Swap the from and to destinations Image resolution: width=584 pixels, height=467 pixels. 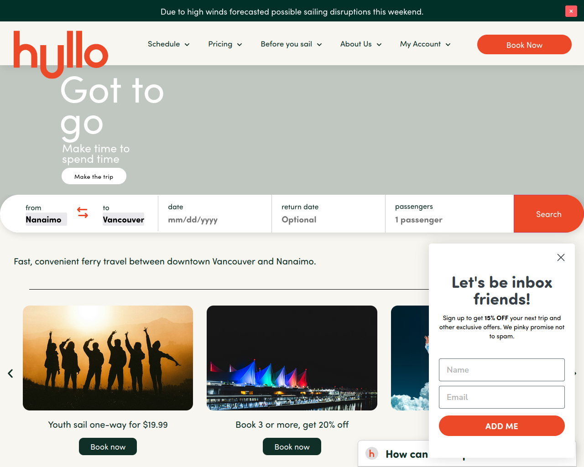[x=83, y=213]
